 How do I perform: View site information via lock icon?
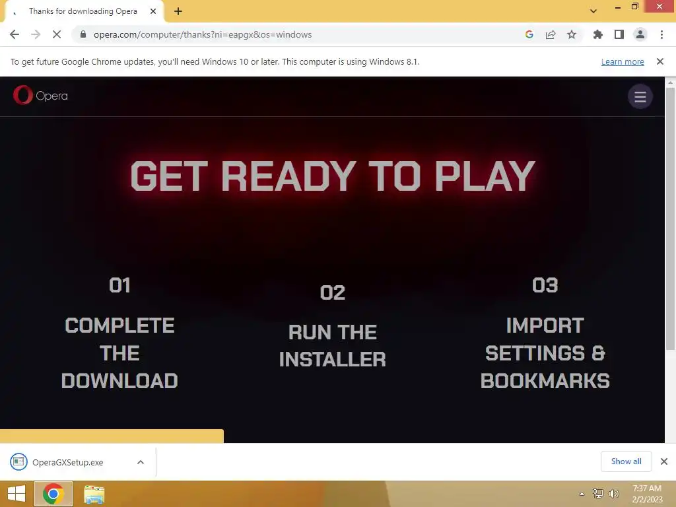click(x=83, y=34)
